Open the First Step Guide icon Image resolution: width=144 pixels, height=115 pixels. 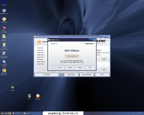click(4, 63)
